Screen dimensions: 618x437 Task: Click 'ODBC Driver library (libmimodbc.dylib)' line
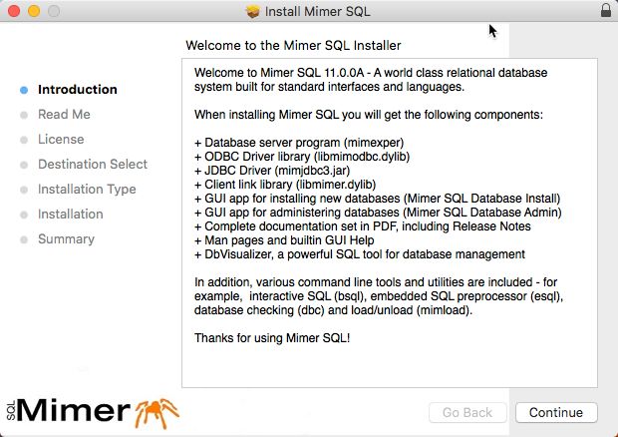coord(302,157)
